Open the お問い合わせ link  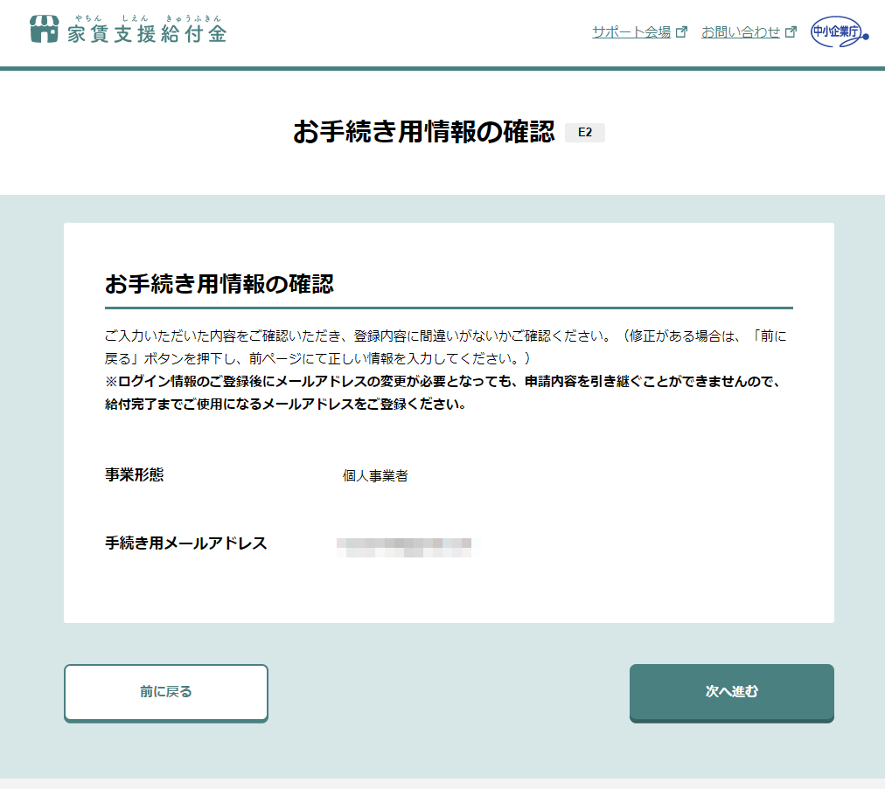(740, 32)
